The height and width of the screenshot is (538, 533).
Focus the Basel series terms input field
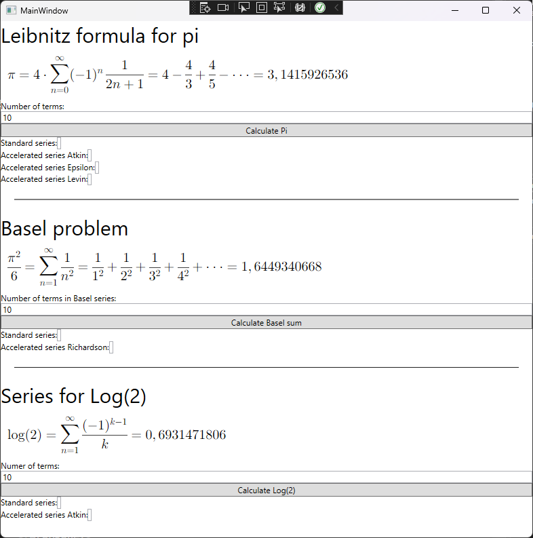tap(266, 310)
